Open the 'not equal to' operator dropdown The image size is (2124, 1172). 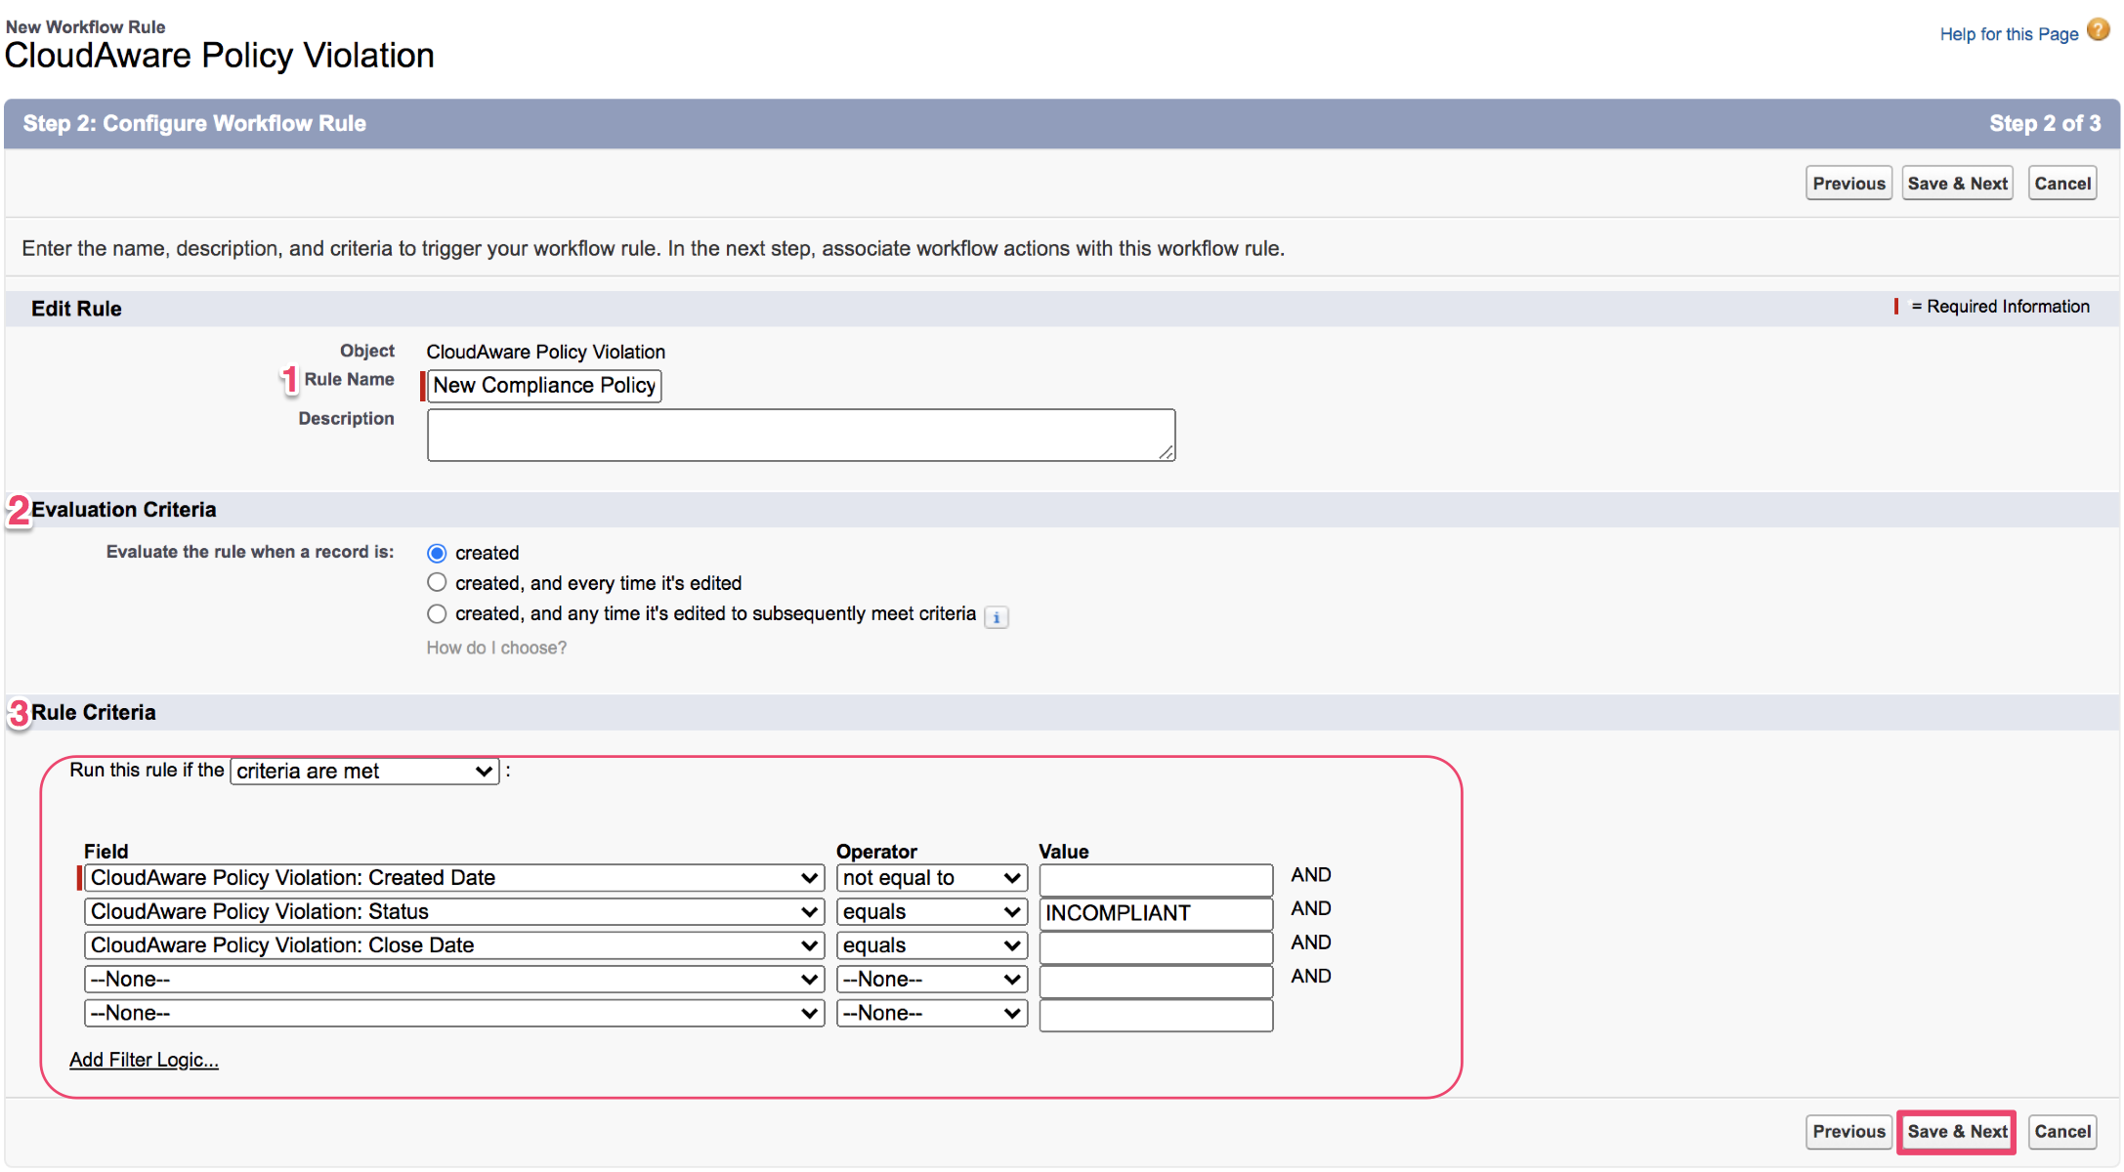(931, 878)
